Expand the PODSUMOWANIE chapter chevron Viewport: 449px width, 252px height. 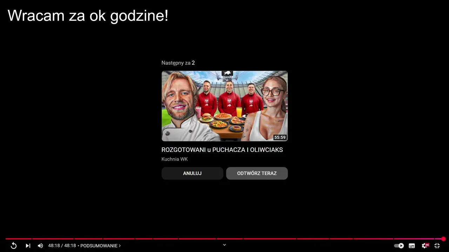click(x=120, y=246)
